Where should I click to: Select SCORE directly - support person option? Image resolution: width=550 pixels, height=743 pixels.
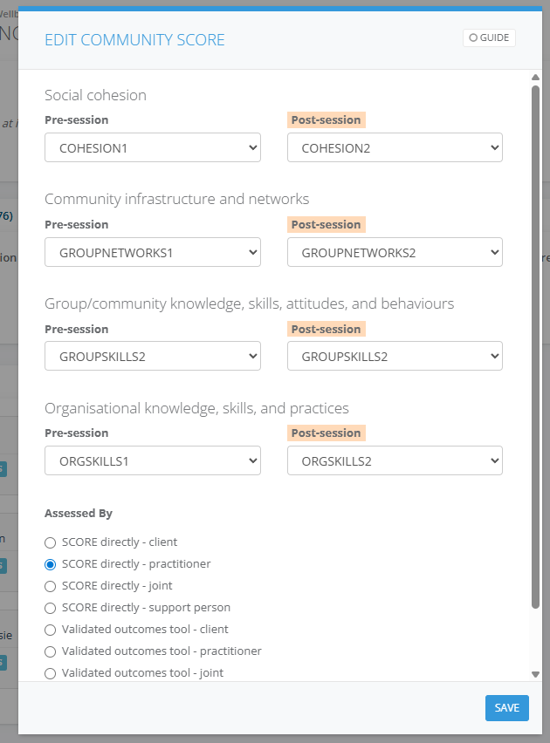tap(51, 608)
